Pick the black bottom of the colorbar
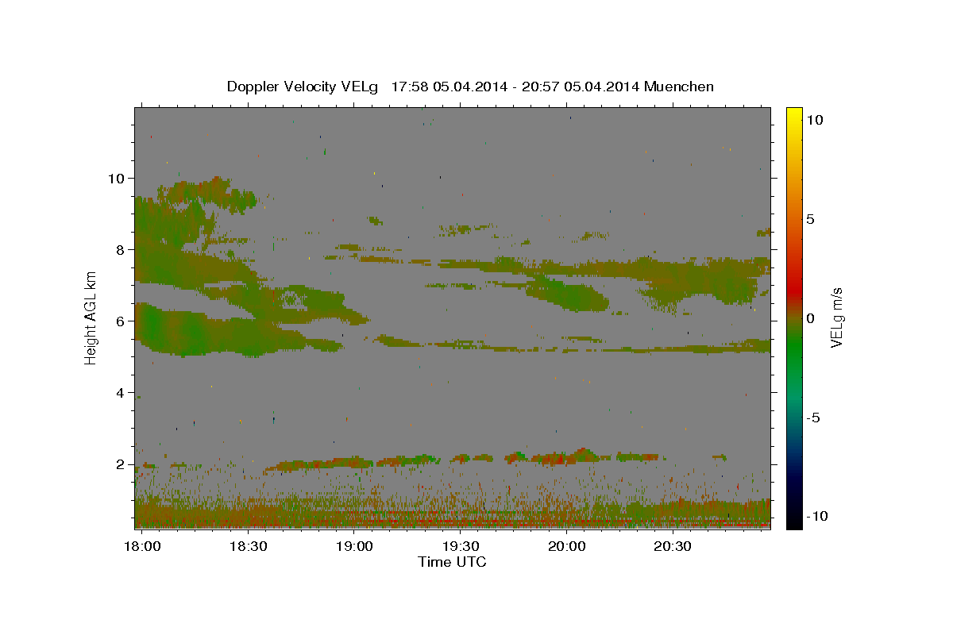Screen dimensions: 953x635 pyautogui.click(x=793, y=522)
